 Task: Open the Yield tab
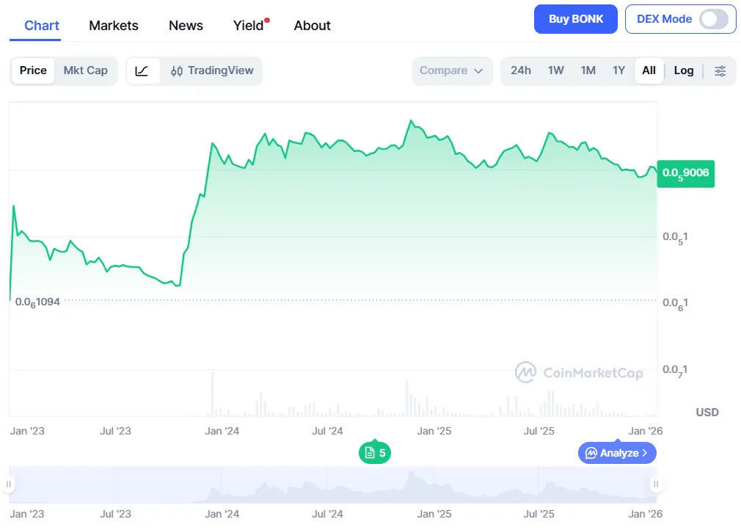tap(247, 26)
